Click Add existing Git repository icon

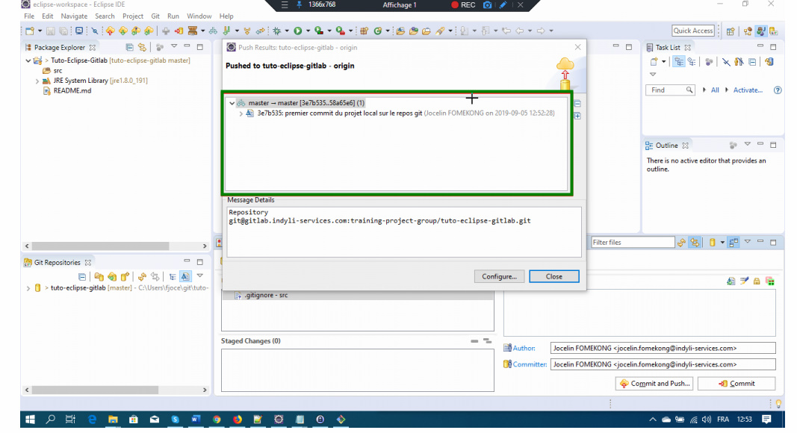pyautogui.click(x=99, y=277)
